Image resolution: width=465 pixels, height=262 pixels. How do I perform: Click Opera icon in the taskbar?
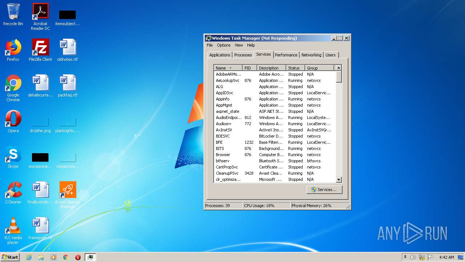point(78,257)
